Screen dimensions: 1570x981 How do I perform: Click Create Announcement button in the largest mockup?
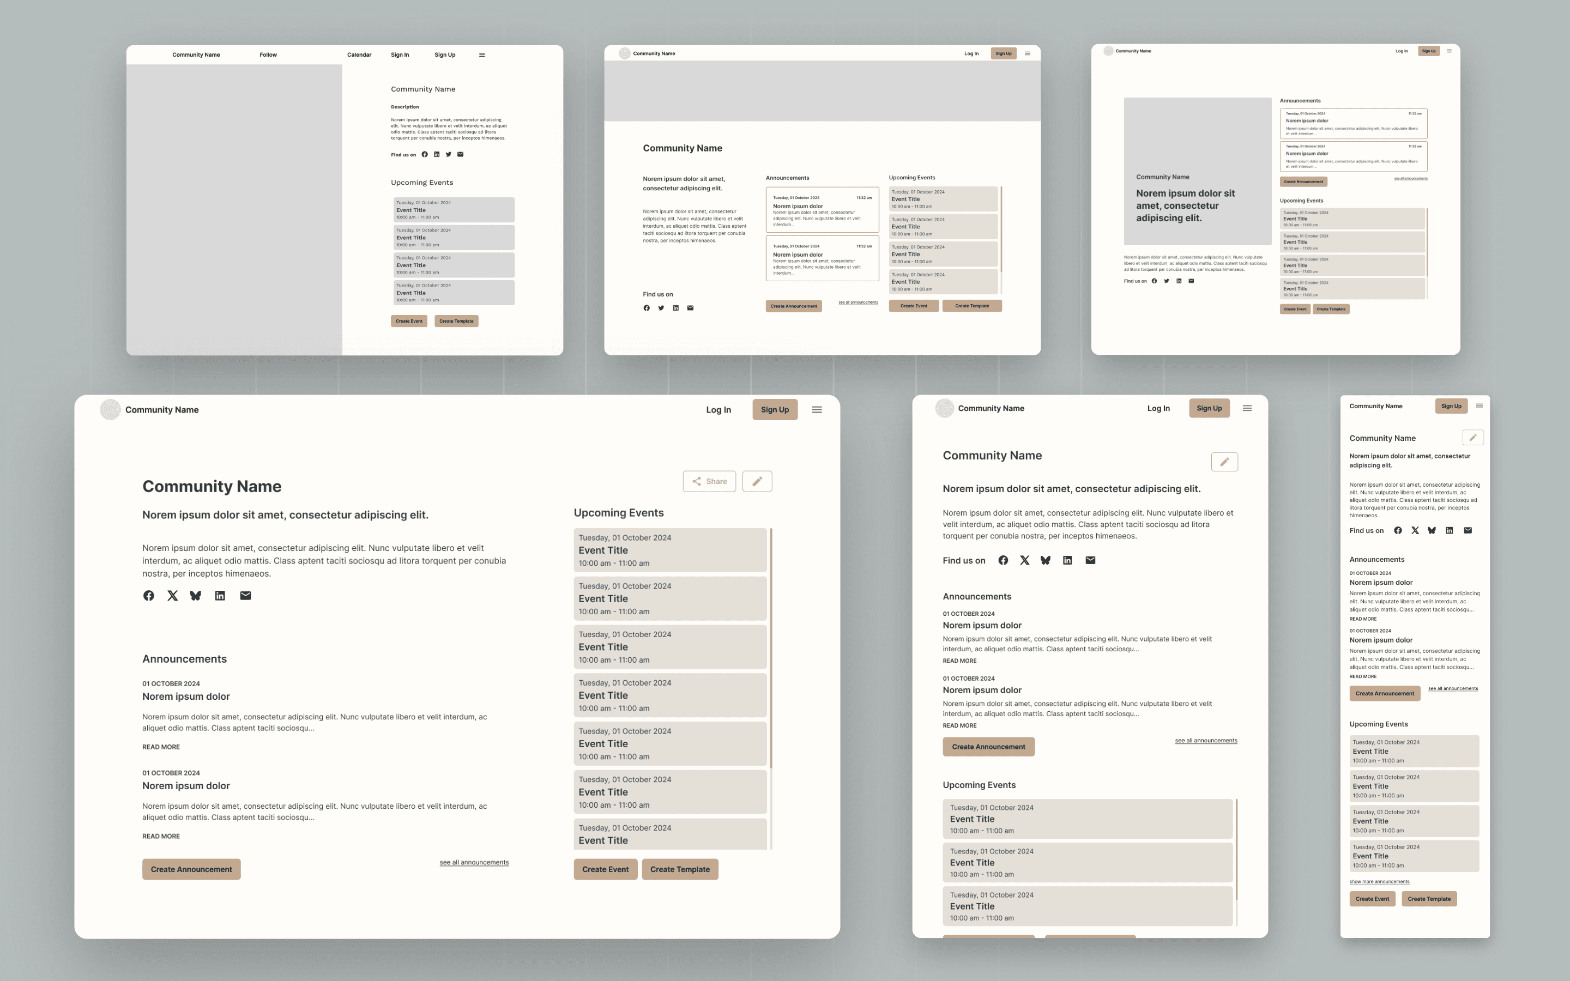(x=191, y=869)
